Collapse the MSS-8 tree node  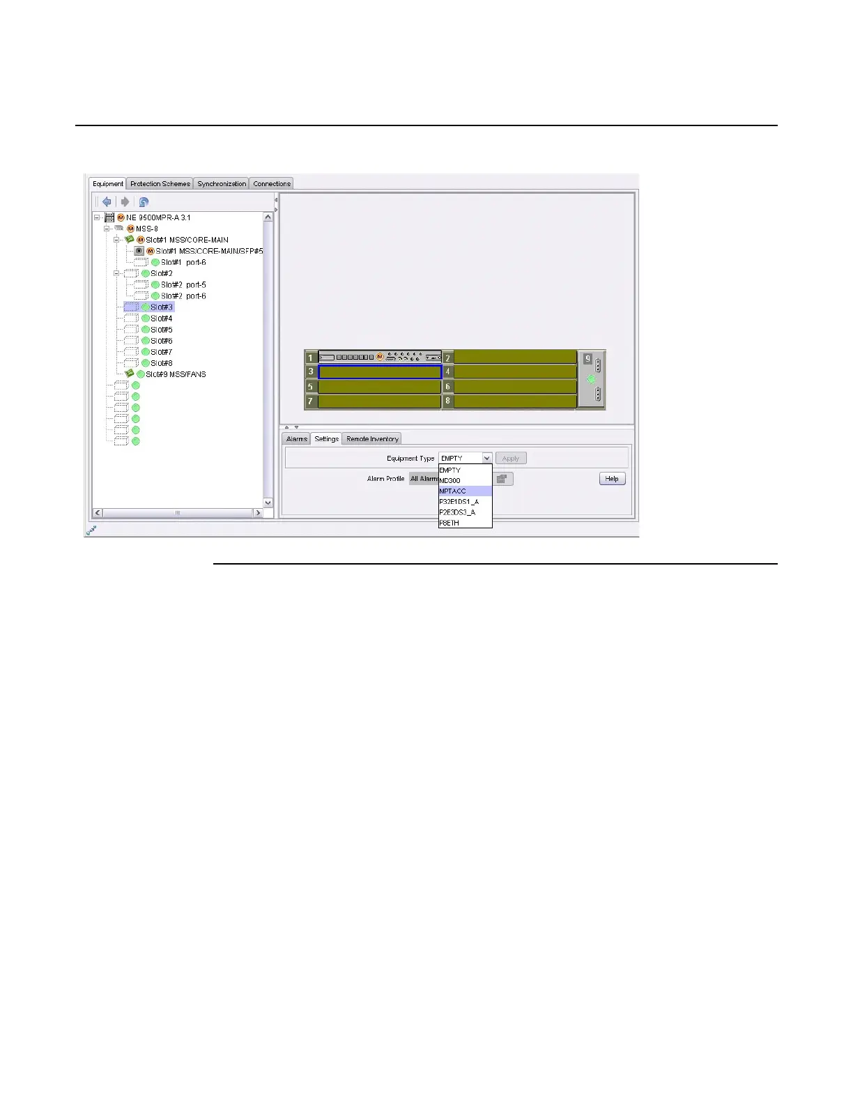pyautogui.click(x=107, y=229)
